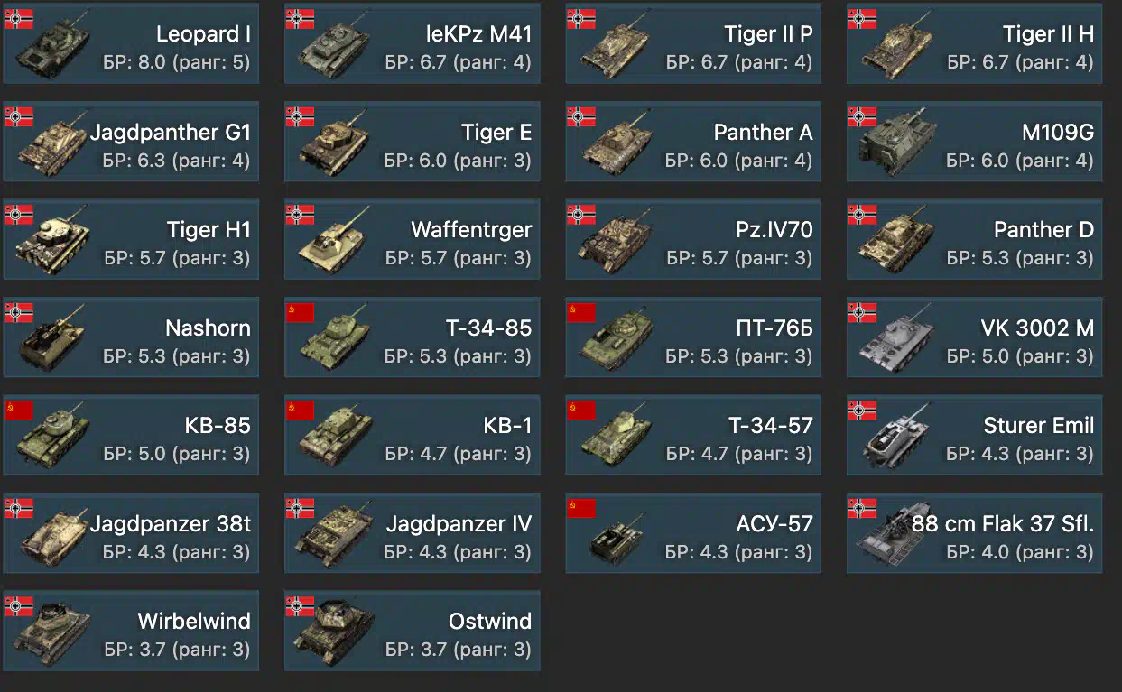Select the Tiger H1 tank thumbnail
The width and height of the screenshot is (1122, 692).
[x=52, y=243]
